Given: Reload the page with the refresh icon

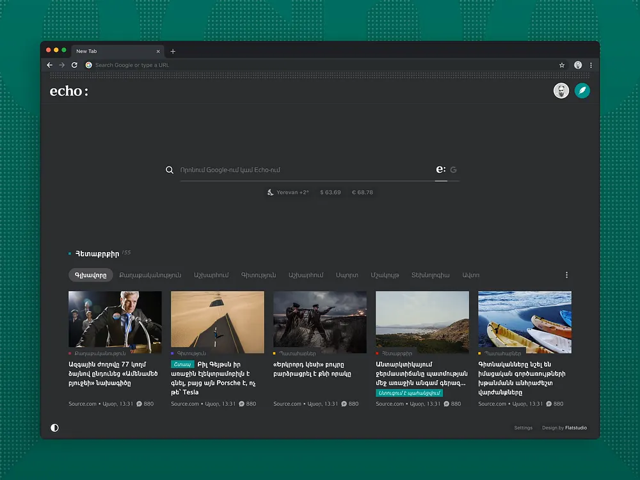Looking at the screenshot, I should click(x=74, y=65).
